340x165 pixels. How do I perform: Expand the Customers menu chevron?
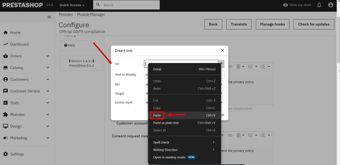point(48,79)
